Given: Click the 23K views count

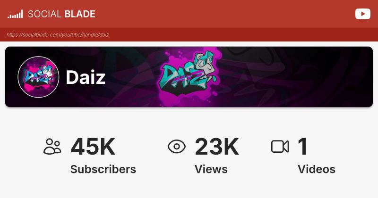Looking at the screenshot, I should click(217, 146).
